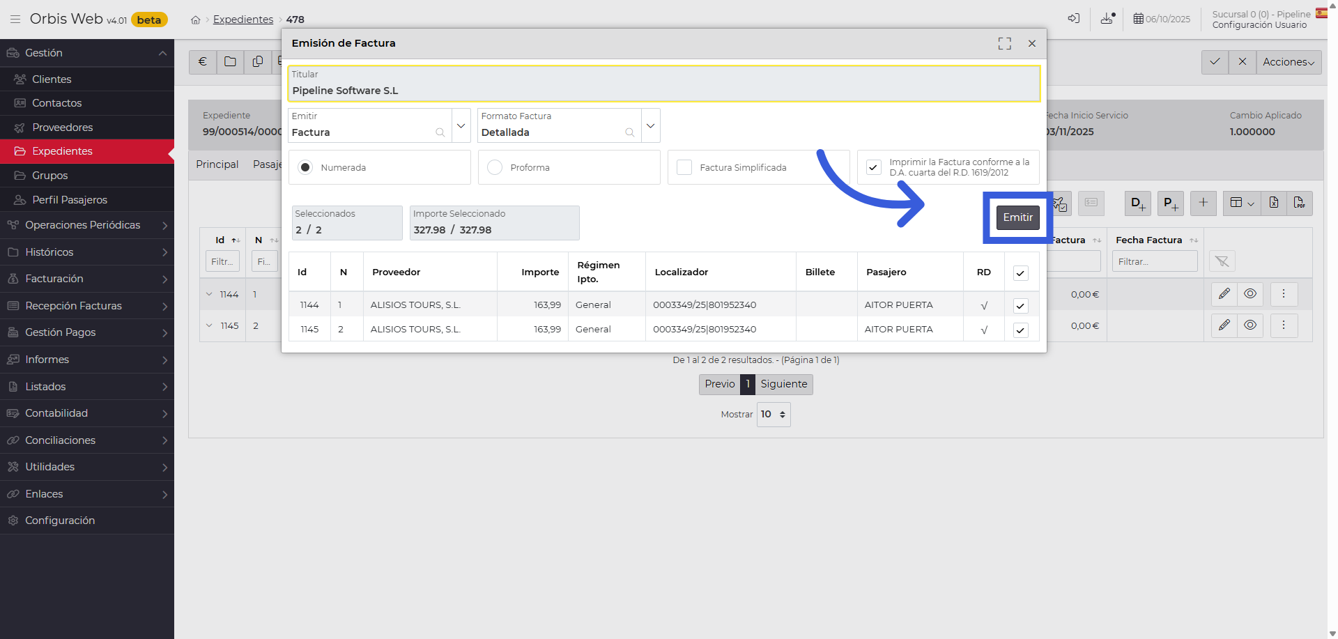The height and width of the screenshot is (639, 1338).
Task: Open the Acciones dropdown menu
Action: click(1288, 62)
